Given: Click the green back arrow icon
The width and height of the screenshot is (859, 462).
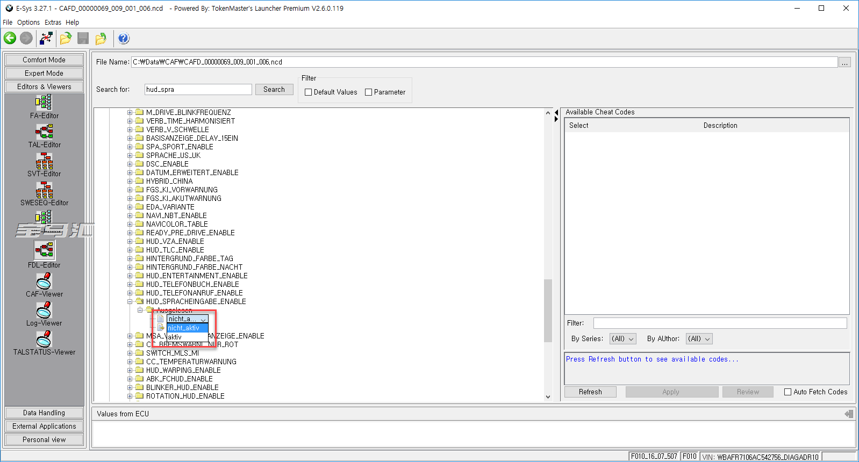Looking at the screenshot, I should coord(10,38).
